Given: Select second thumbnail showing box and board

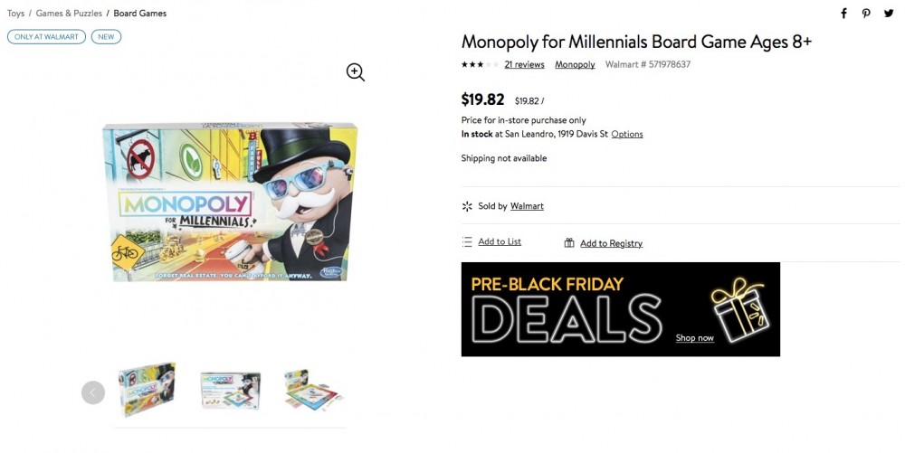Looking at the screenshot, I should tap(230, 391).
